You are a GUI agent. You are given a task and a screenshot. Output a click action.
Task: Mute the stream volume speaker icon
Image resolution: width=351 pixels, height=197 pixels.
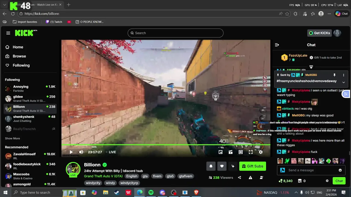(81, 152)
